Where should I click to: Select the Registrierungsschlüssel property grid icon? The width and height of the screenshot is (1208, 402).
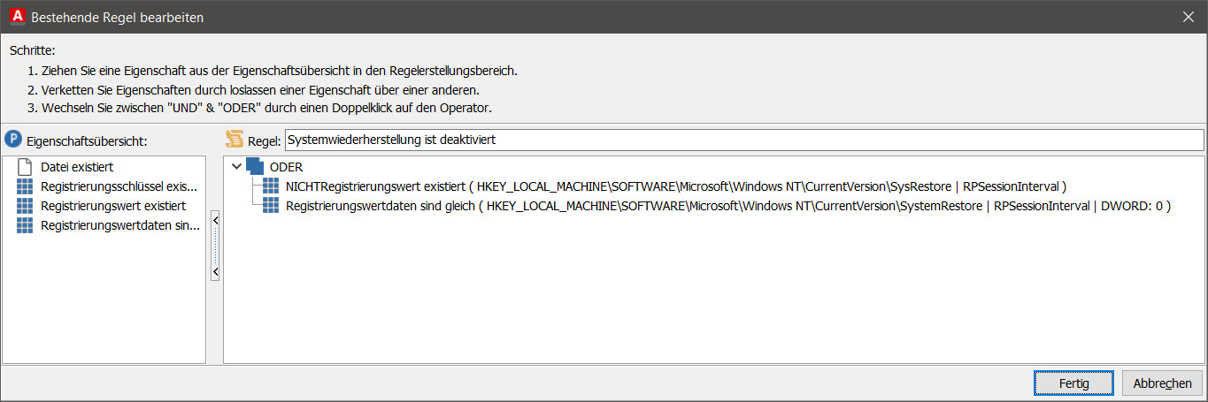[25, 186]
